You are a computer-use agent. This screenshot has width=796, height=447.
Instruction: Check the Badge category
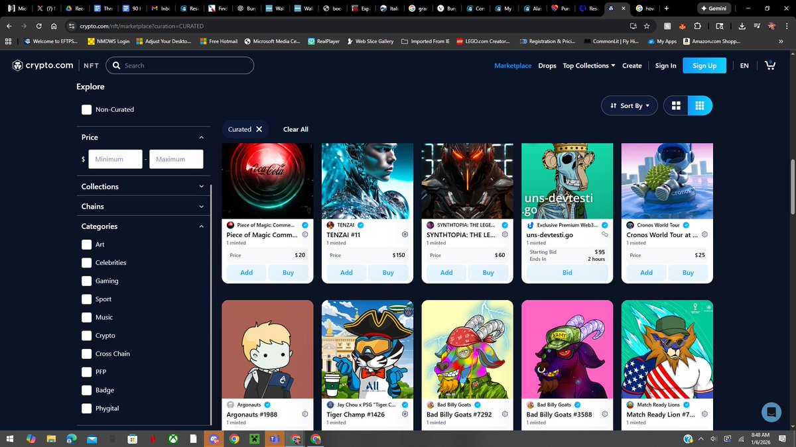[87, 390]
